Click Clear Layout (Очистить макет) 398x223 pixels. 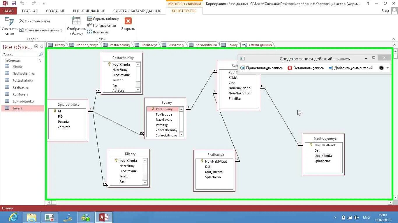coord(35,21)
